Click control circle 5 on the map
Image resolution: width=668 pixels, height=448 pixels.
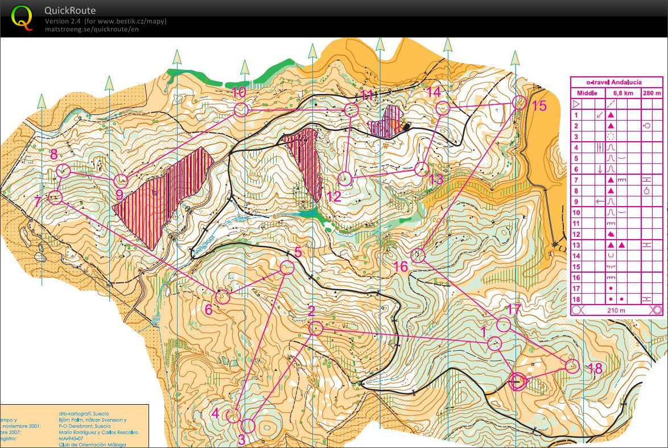(287, 268)
